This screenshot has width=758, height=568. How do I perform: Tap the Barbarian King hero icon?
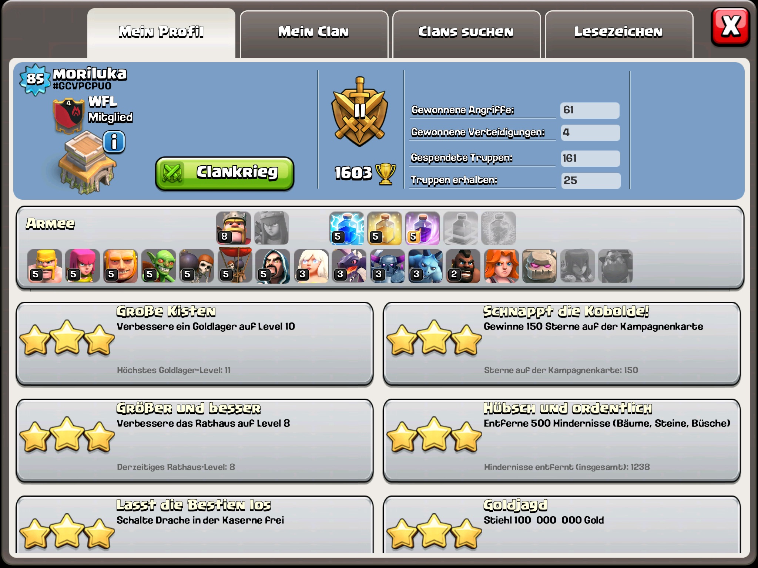[x=234, y=228]
